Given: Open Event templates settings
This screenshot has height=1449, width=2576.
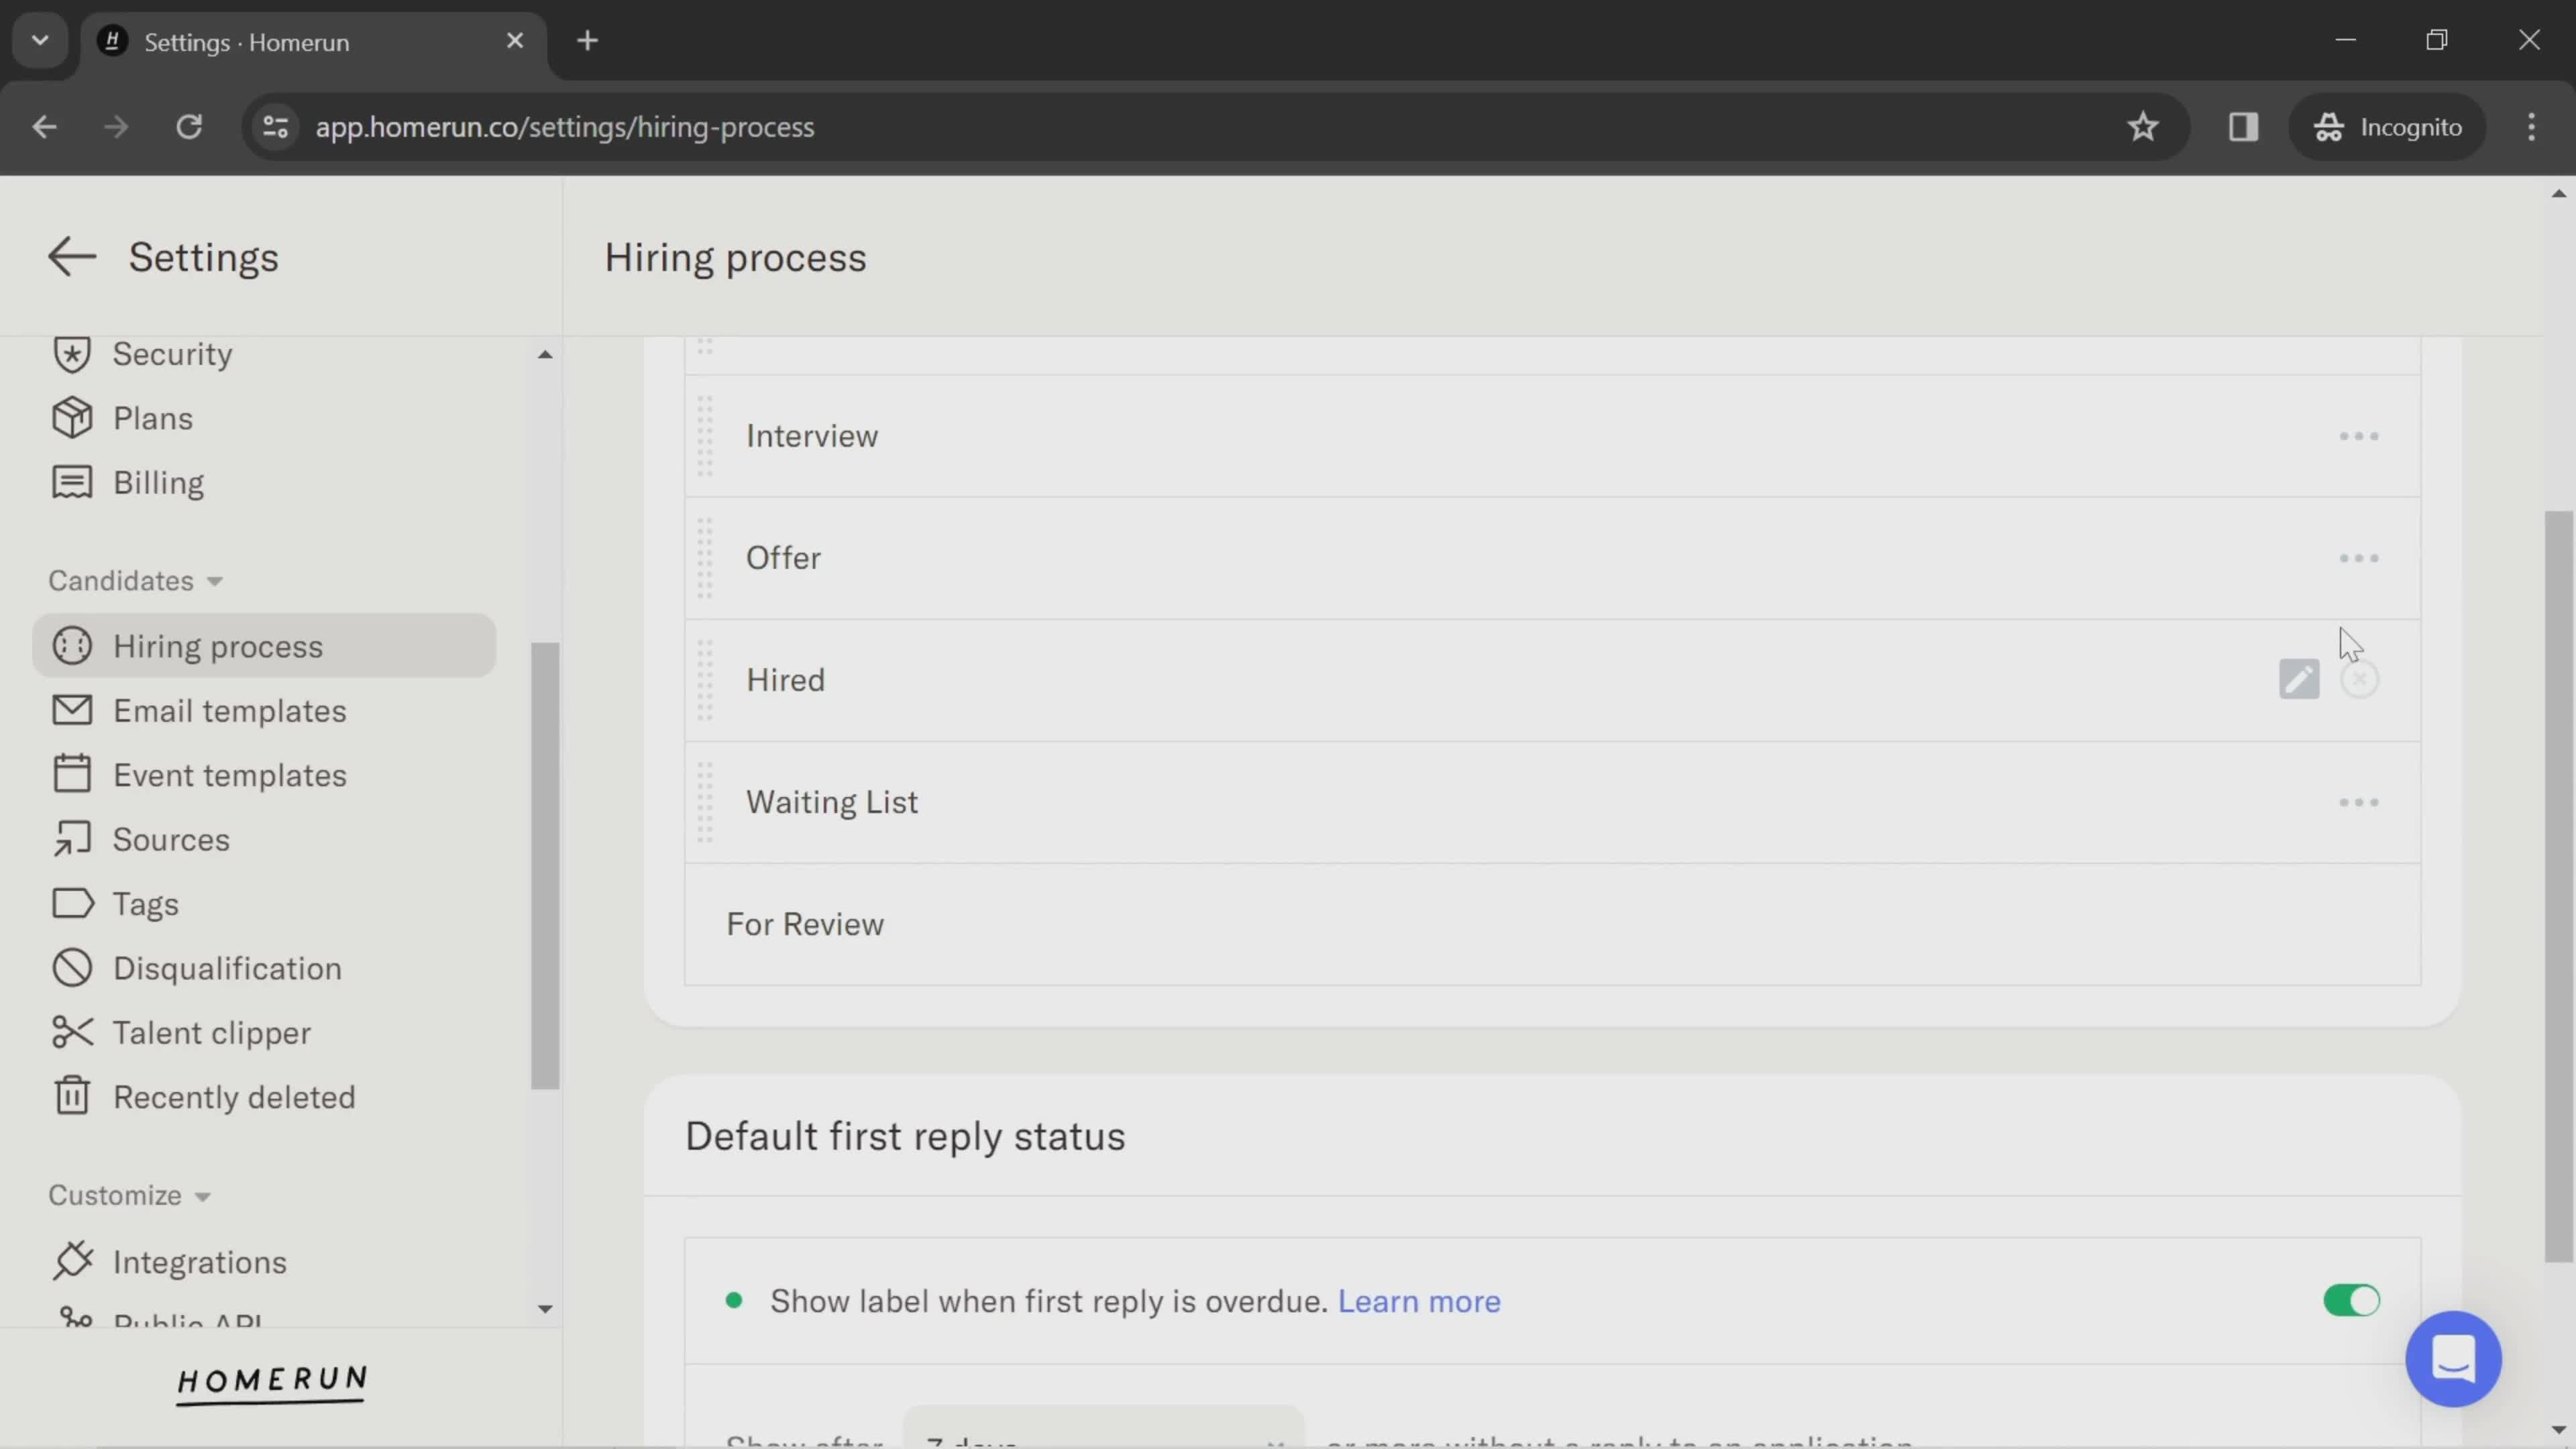Looking at the screenshot, I should point(229,775).
